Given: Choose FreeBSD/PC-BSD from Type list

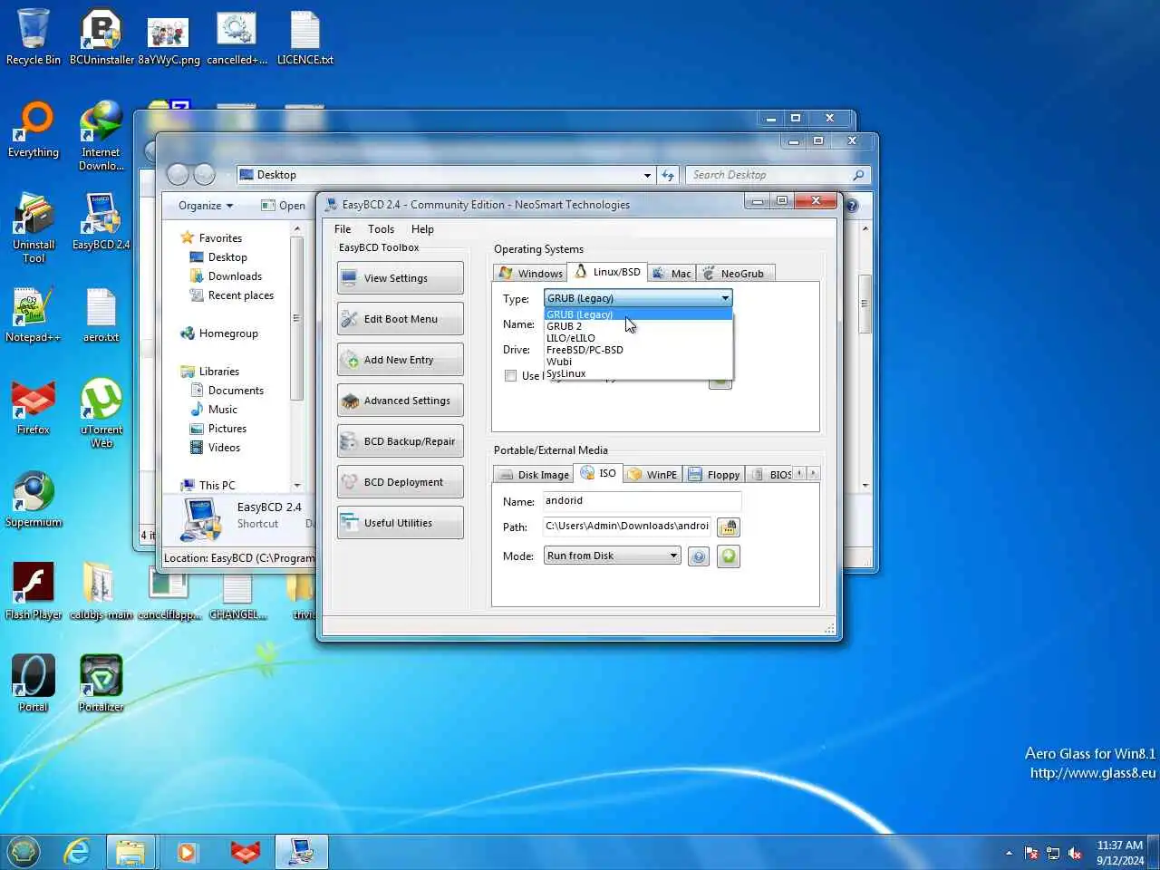Looking at the screenshot, I should [638, 350].
